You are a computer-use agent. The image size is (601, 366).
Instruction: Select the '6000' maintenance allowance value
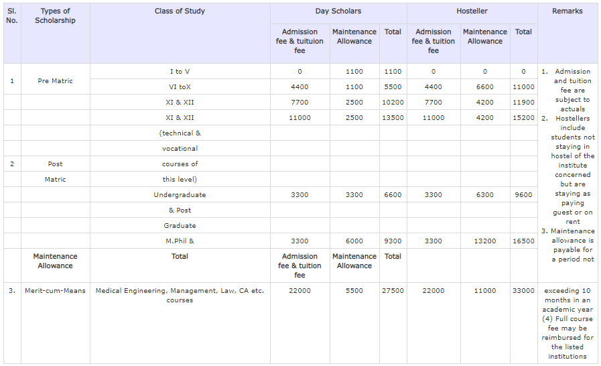pyautogui.click(x=354, y=241)
